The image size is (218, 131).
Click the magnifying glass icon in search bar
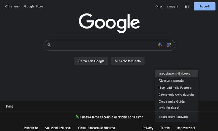pos(49,45)
